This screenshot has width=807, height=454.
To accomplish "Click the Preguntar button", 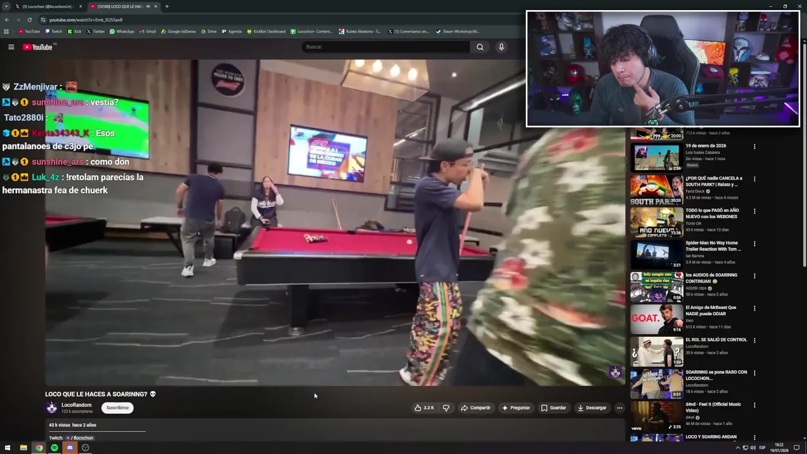I will point(516,408).
